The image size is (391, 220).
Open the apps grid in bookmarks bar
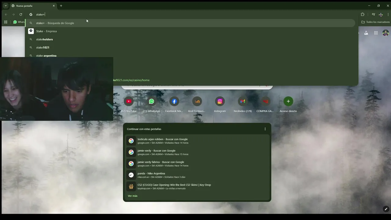(x=5, y=22)
